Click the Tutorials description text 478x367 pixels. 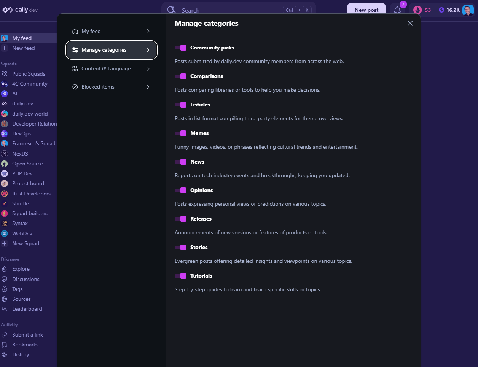[x=248, y=289]
